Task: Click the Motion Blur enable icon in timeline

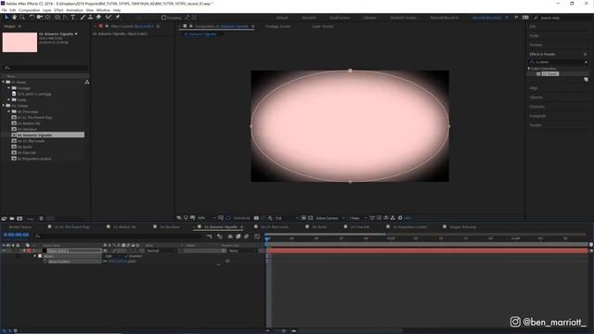Action: (x=247, y=237)
